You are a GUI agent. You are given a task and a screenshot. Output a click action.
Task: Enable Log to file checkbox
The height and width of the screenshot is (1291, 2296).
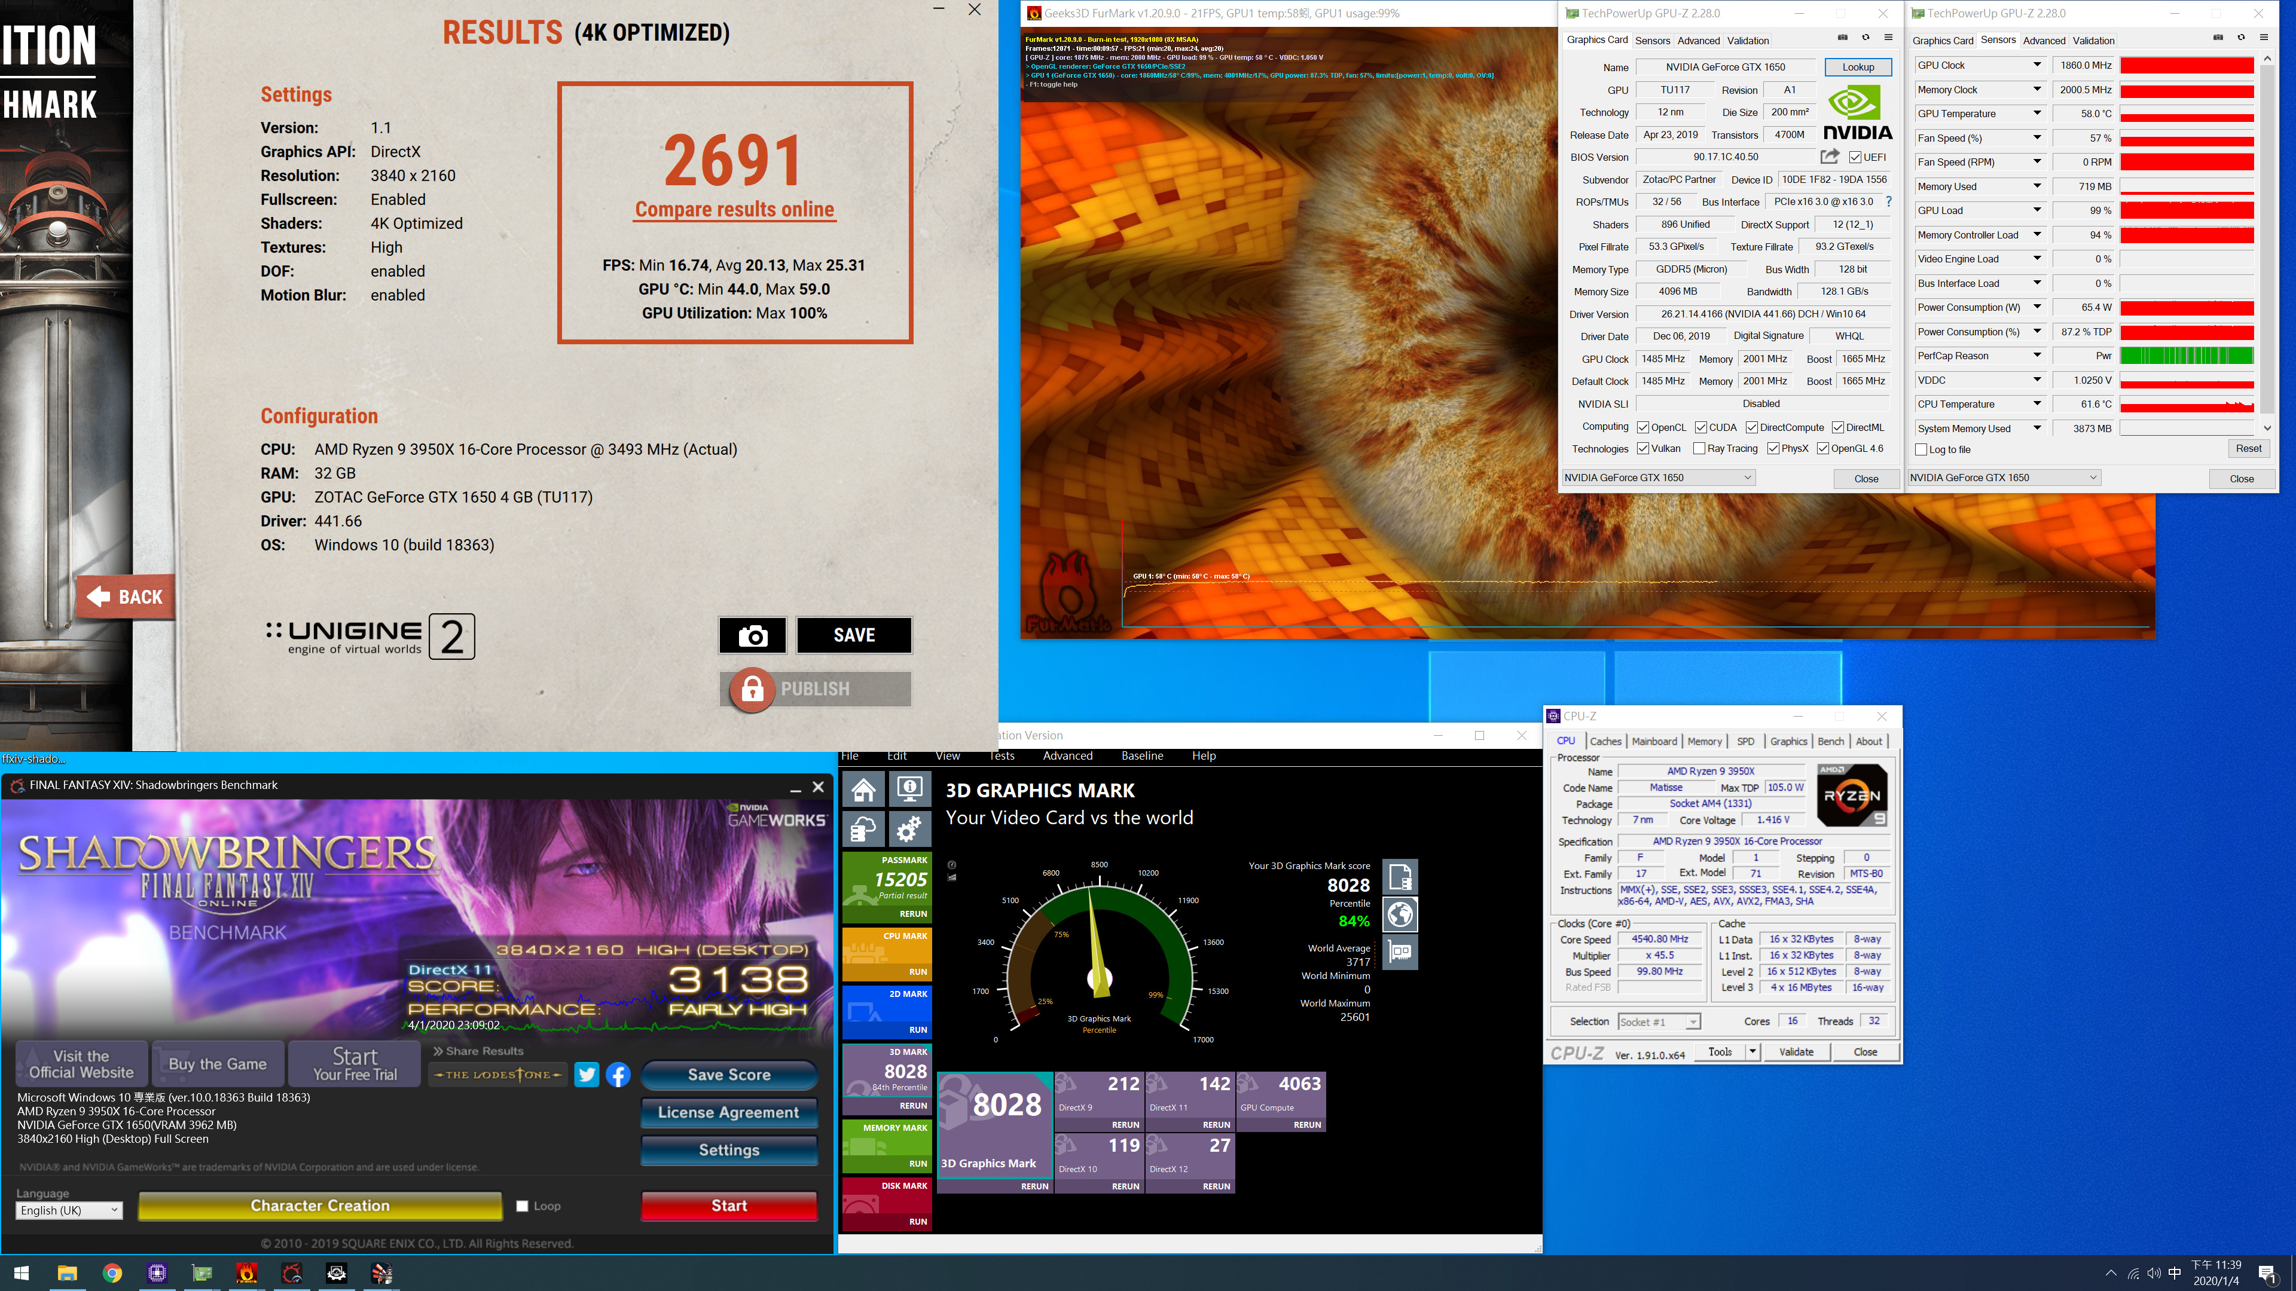pos(1921,449)
